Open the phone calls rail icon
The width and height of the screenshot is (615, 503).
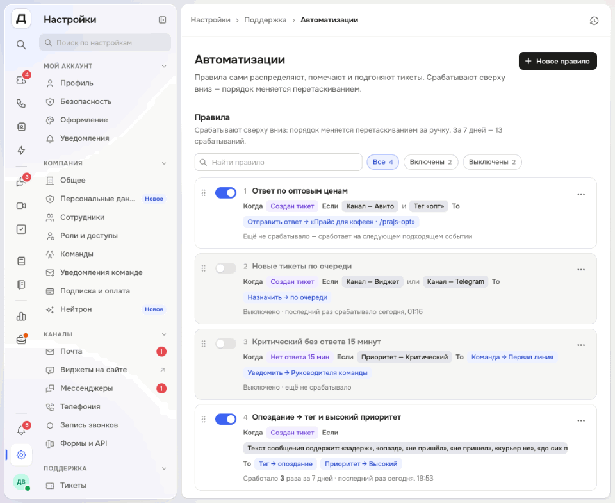[x=21, y=104]
